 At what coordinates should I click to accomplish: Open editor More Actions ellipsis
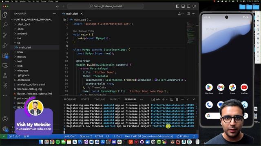point(194,13)
